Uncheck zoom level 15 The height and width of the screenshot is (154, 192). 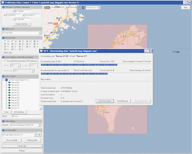pyautogui.click(x=20, y=41)
